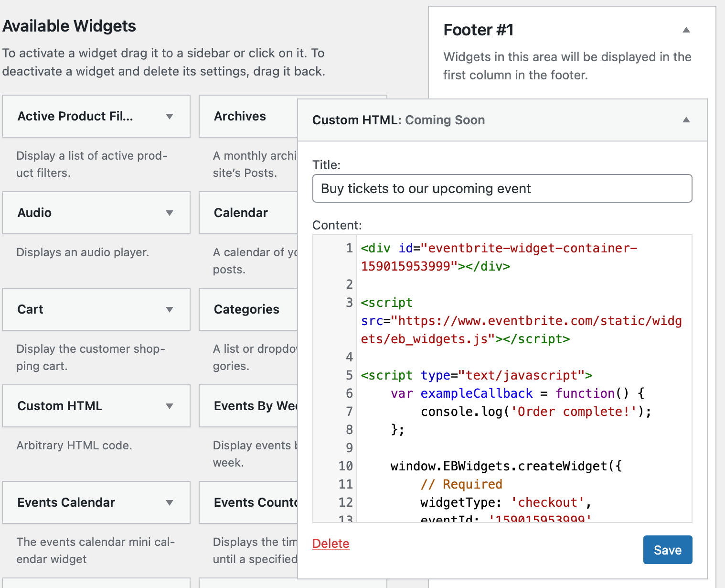Expand the Custom HTML available widget arrow
The width and height of the screenshot is (725, 588).
[x=170, y=406]
